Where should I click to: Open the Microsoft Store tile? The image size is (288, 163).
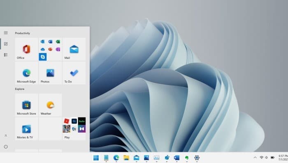coord(26,105)
